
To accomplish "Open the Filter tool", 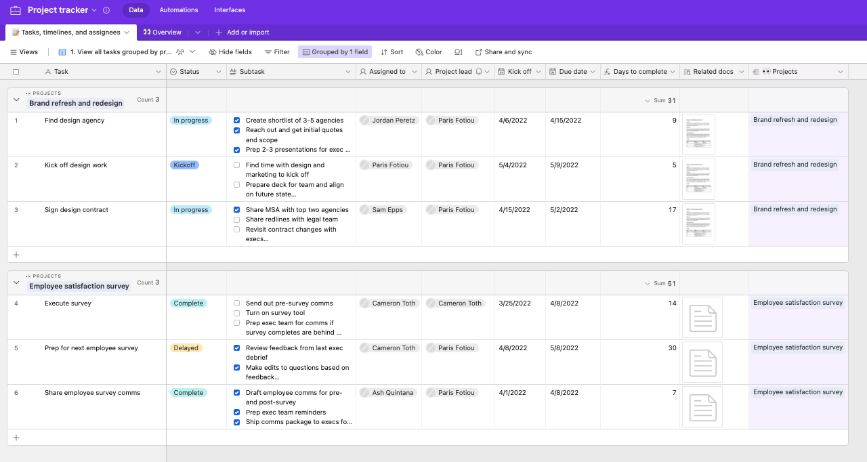I will [277, 52].
